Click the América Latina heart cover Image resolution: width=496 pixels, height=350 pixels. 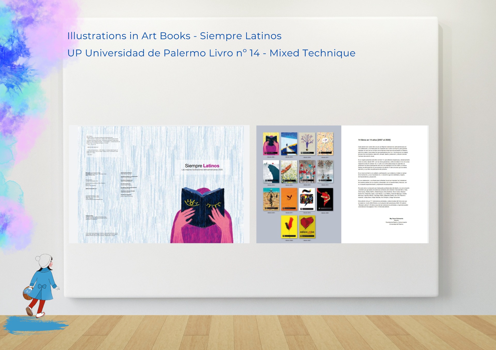click(x=307, y=227)
